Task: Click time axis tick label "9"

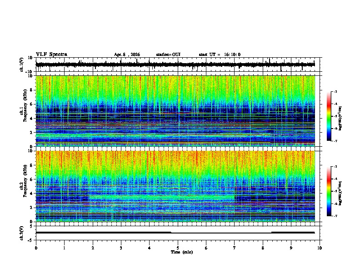Action: [x=291, y=248]
